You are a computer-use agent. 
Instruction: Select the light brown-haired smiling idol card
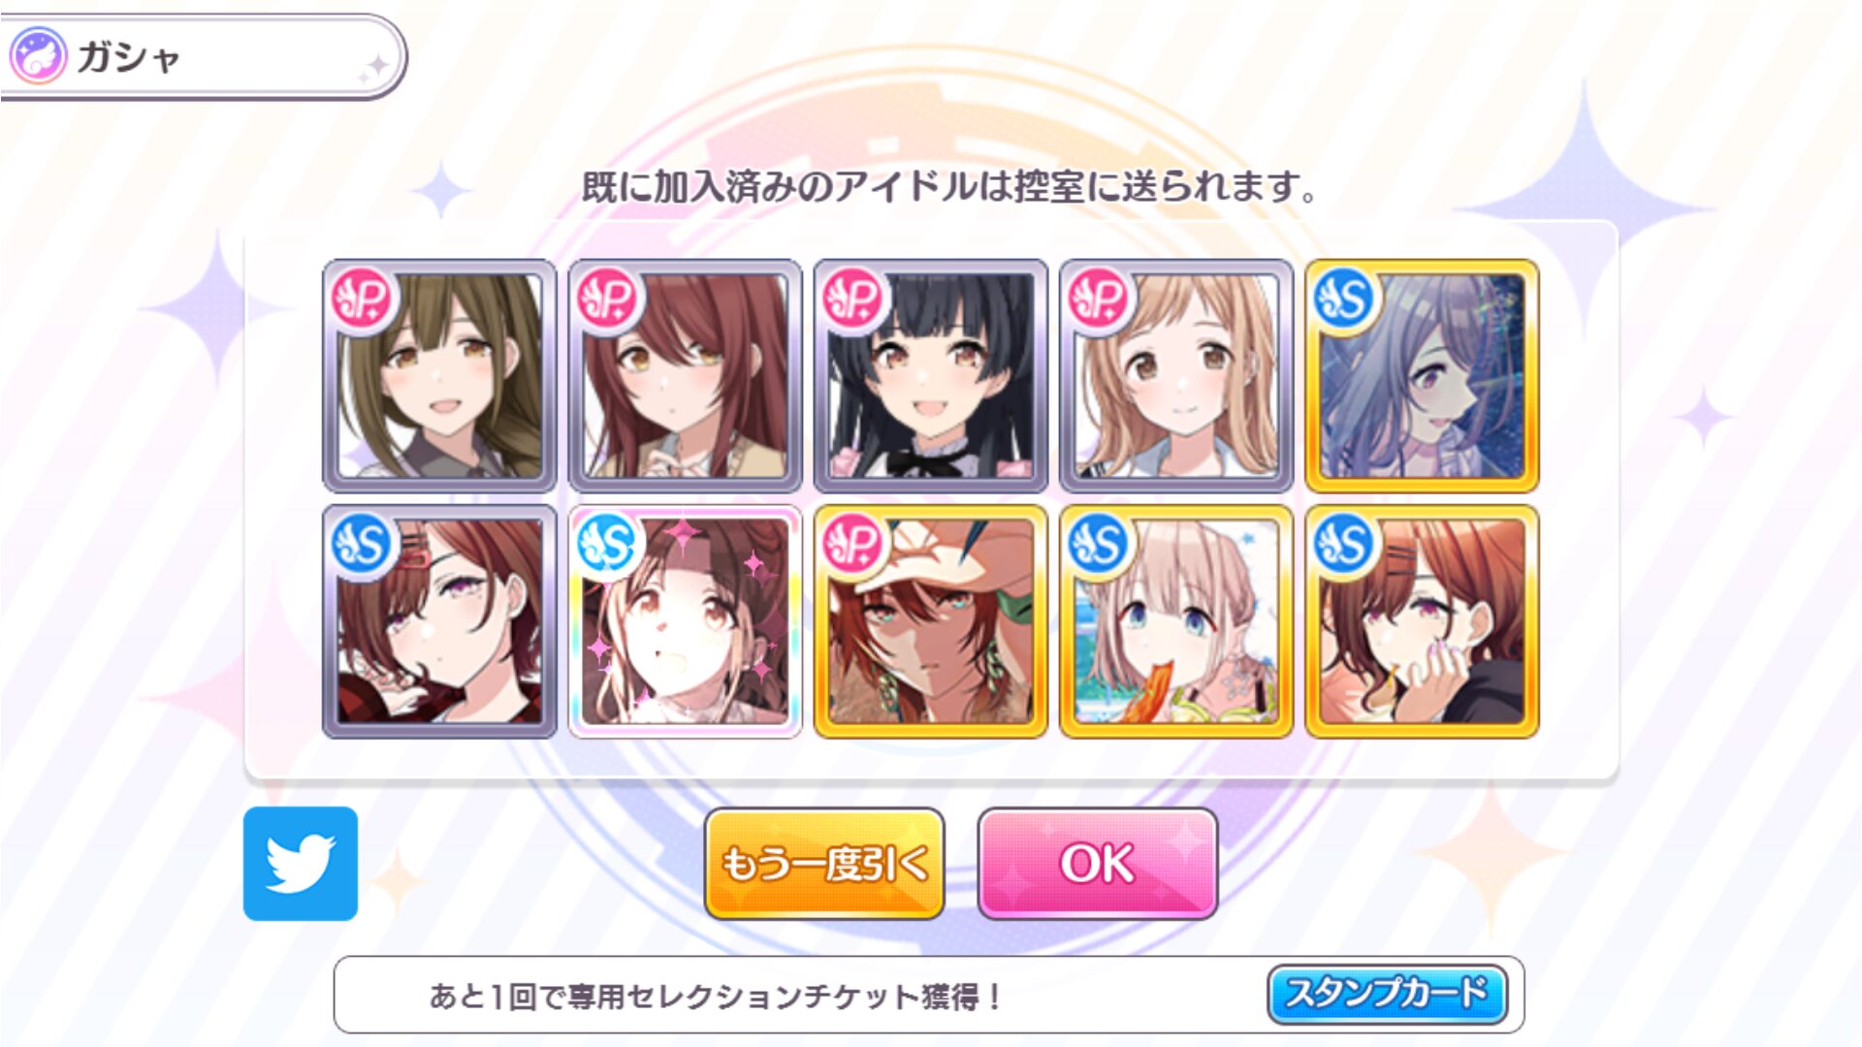pos(1175,375)
